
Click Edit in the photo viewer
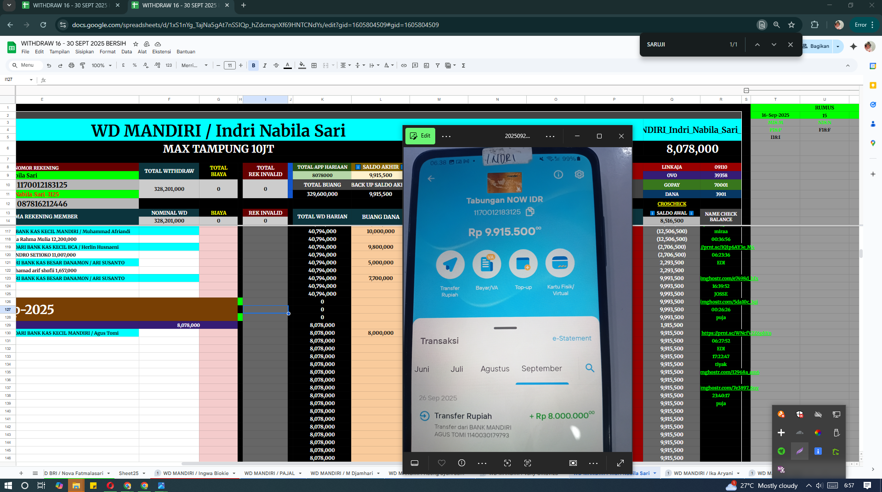pyautogui.click(x=420, y=136)
